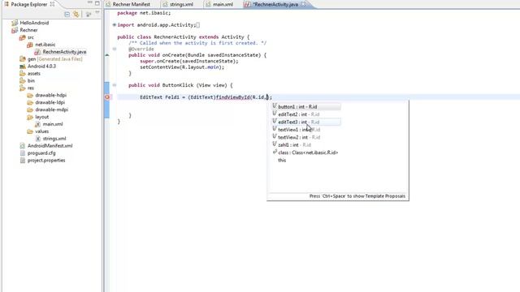
Task: Click the 'package net.ibasic;' line
Action: (x=144, y=13)
